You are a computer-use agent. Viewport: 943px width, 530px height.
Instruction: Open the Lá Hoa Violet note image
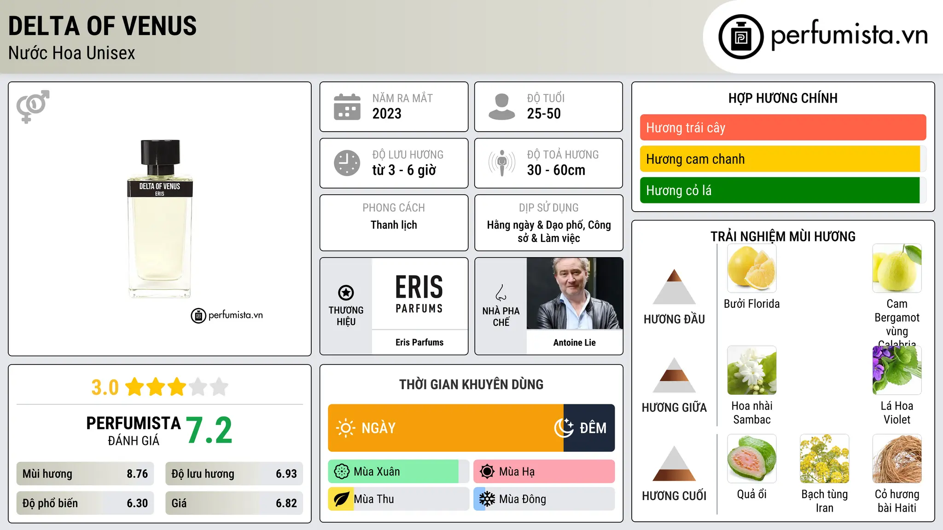[x=897, y=370]
